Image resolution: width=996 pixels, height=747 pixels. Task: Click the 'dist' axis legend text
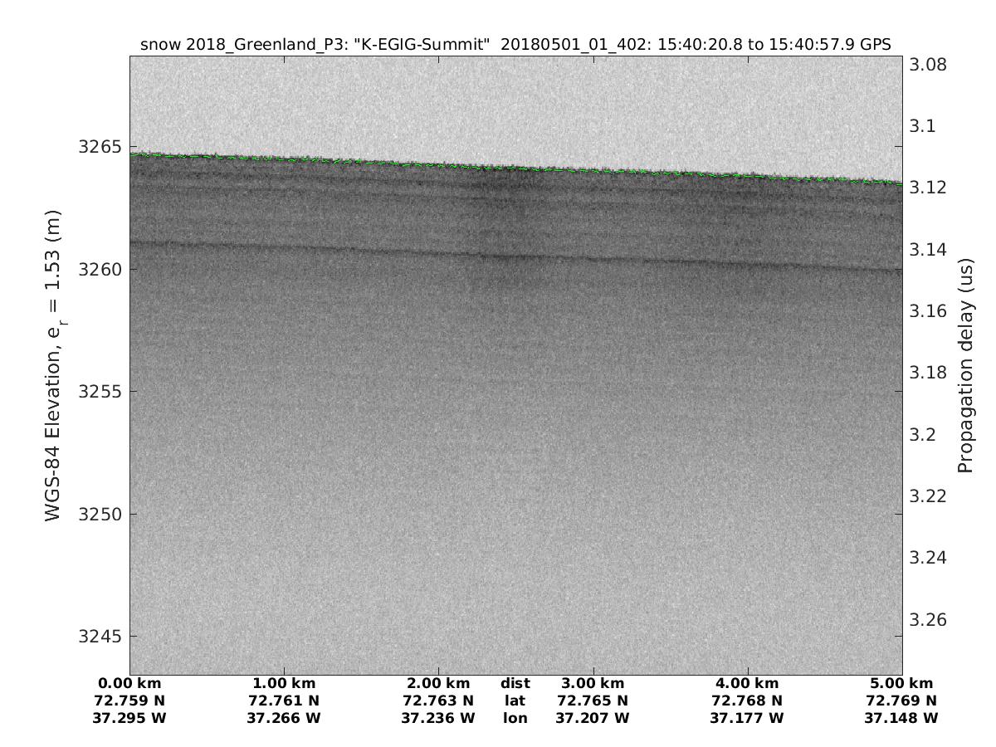(515, 684)
